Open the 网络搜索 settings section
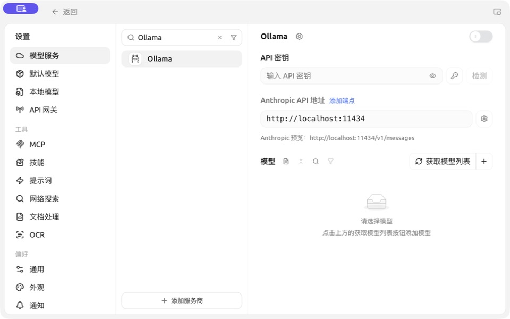Image resolution: width=510 pixels, height=319 pixels. point(60,198)
